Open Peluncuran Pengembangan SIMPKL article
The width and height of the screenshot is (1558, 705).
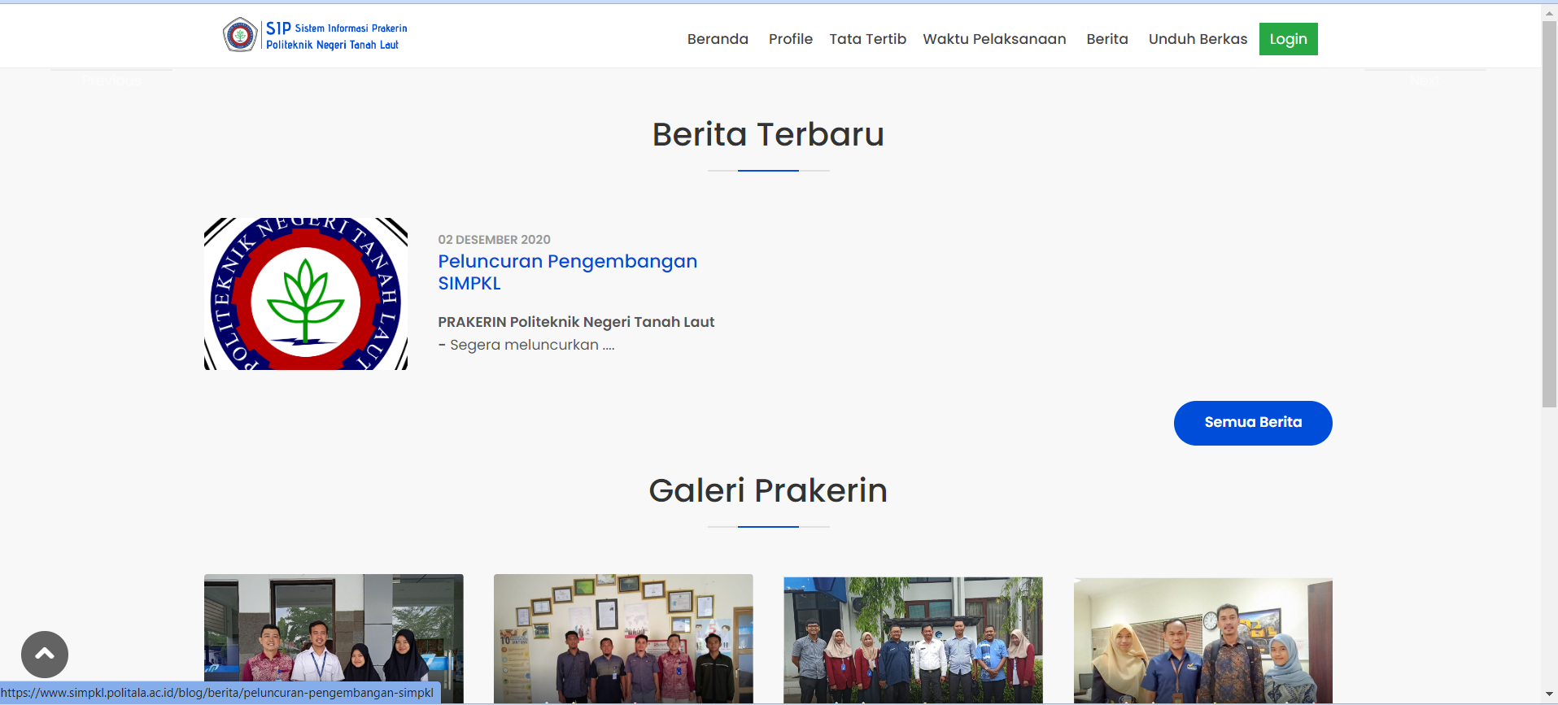(x=567, y=272)
